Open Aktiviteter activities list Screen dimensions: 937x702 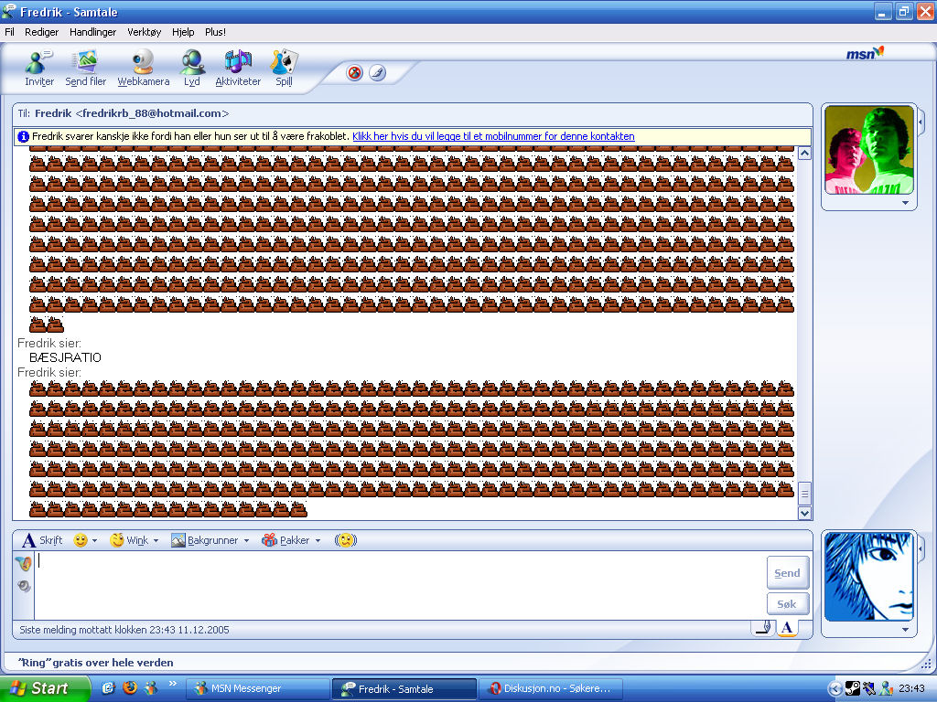click(238, 68)
